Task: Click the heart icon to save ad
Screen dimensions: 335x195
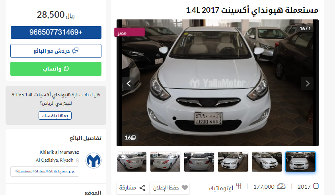Action: tap(185, 187)
